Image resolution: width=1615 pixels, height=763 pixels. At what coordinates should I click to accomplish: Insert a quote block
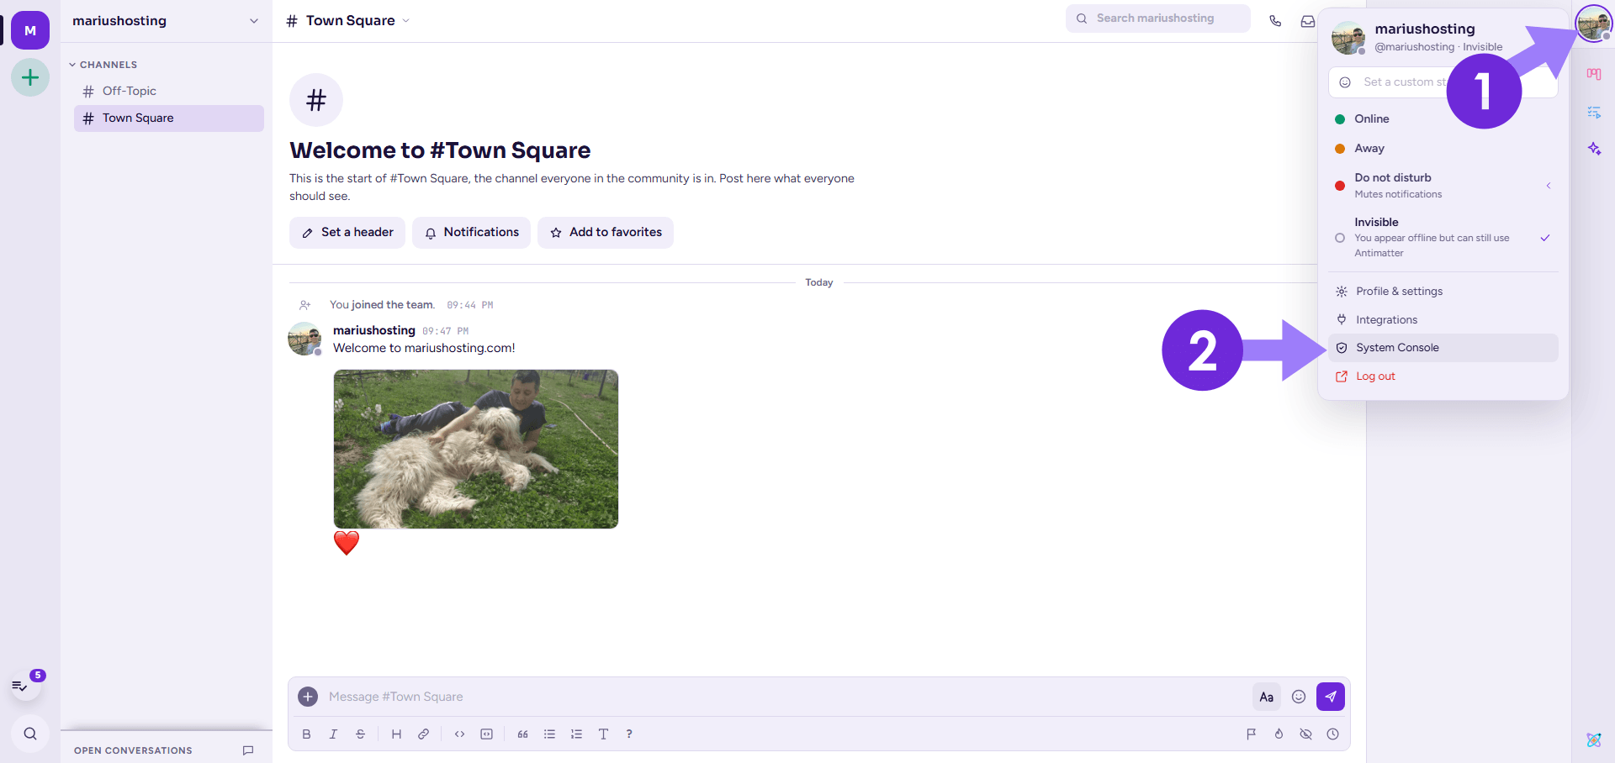(x=522, y=734)
